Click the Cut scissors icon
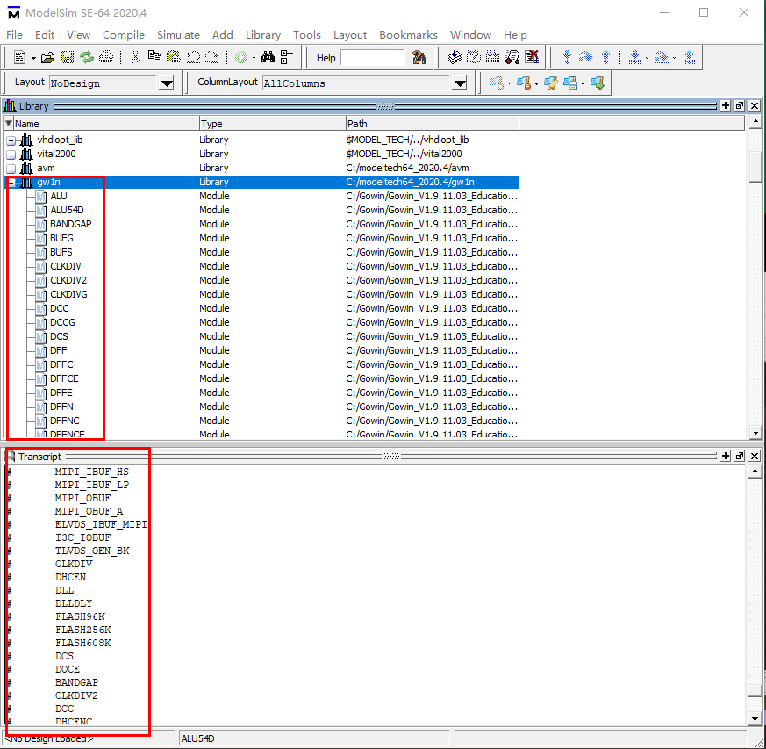The image size is (766, 749). [x=135, y=58]
